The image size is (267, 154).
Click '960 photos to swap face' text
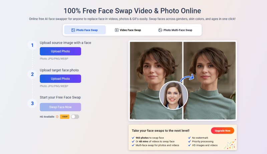[x=150, y=138]
